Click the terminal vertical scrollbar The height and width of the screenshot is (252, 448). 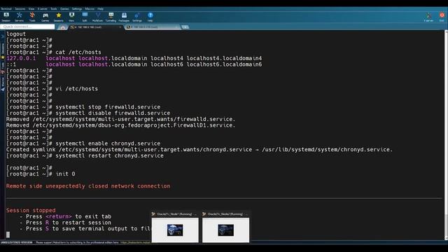tap(446, 134)
